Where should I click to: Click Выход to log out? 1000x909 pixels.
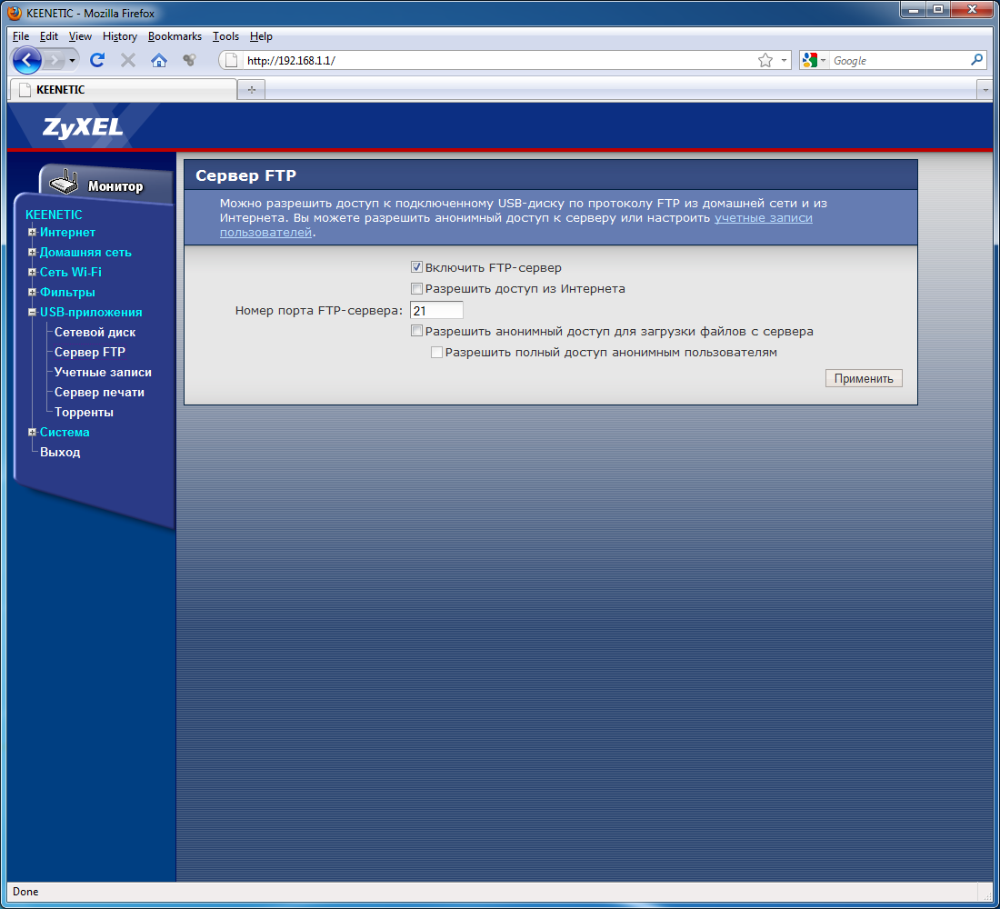pyautogui.click(x=60, y=453)
